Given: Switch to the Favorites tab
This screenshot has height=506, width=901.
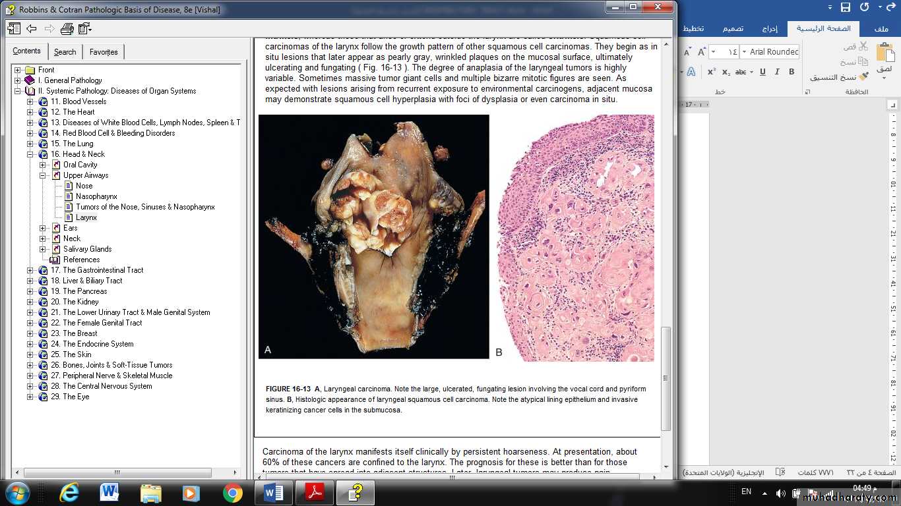Looking at the screenshot, I should [x=104, y=52].
